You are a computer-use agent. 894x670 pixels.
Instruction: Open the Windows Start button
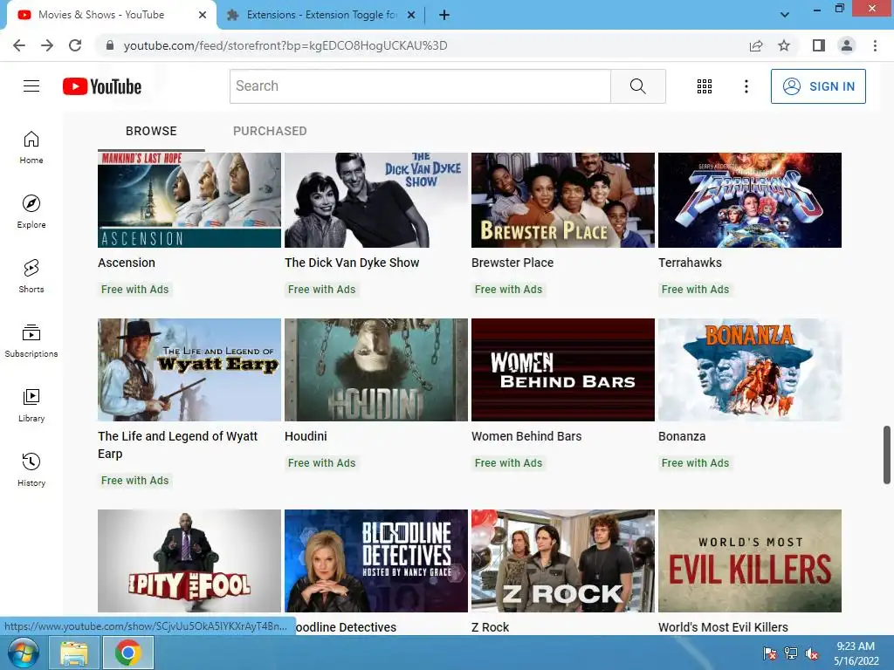pyautogui.click(x=23, y=653)
